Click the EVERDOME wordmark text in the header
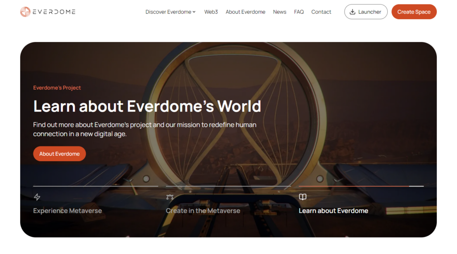Viewport: 457px width, 254px height. tap(54, 12)
